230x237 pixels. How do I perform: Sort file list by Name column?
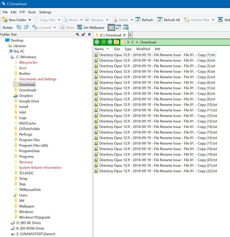(103, 49)
